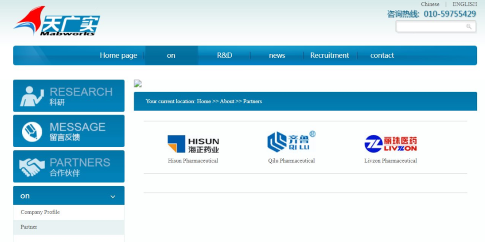Go to Home page in navigation

pyautogui.click(x=118, y=56)
